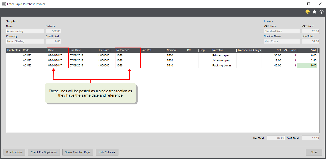The height and width of the screenshot is (159, 326).
Task: Click the Acme trading supplier name field
Action: [25, 31]
